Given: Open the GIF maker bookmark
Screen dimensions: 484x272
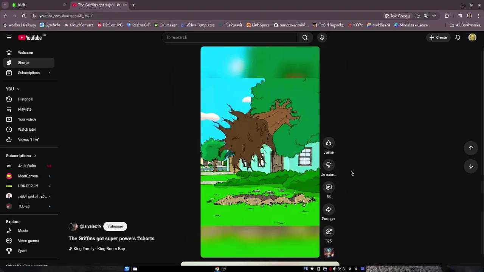Looking at the screenshot, I should (165, 25).
